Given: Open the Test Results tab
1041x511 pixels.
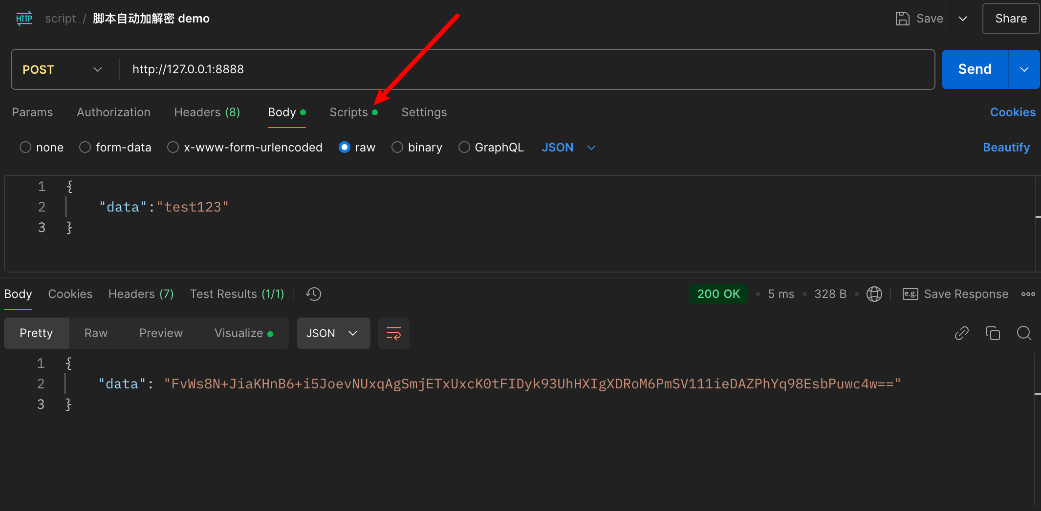Looking at the screenshot, I should pyautogui.click(x=237, y=294).
